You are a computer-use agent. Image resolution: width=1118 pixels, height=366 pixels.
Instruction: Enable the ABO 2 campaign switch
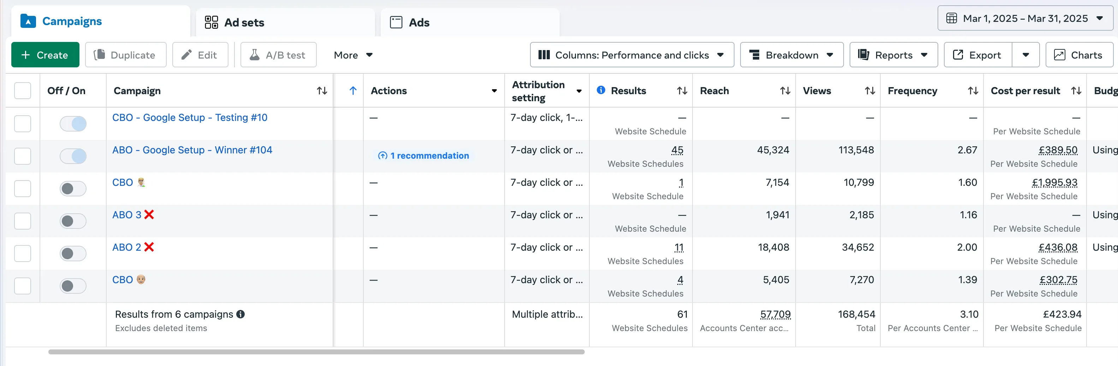coord(73,254)
